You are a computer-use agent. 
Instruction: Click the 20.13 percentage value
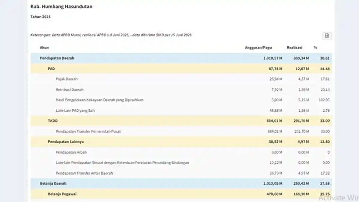(325, 89)
